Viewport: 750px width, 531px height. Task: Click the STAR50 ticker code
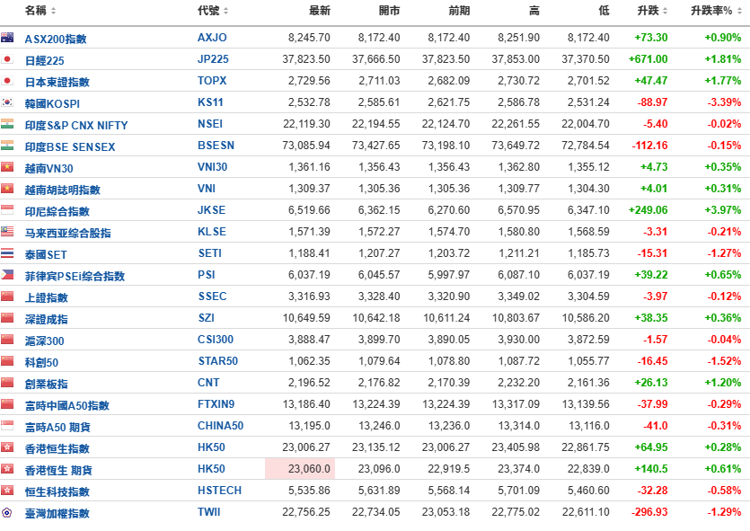[217, 360]
